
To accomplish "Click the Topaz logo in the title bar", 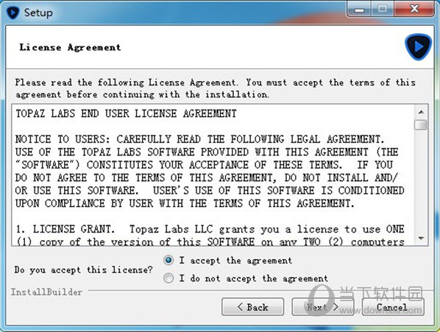I will pos(13,13).
